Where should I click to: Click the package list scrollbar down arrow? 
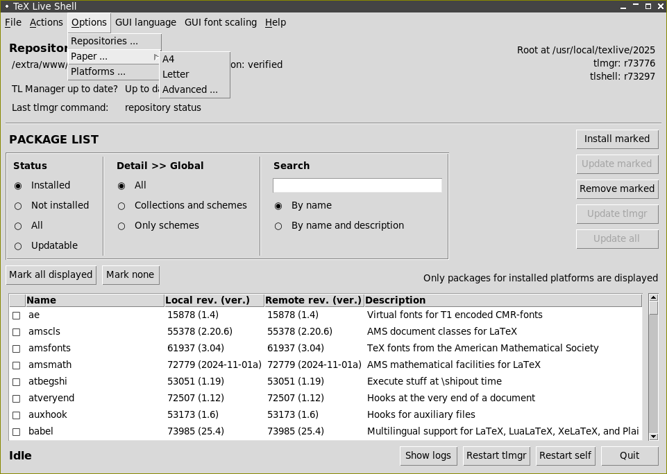[652, 437]
